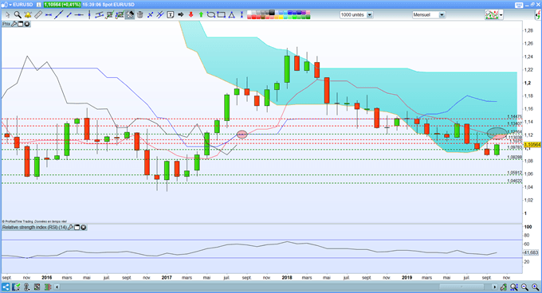Select the ellipse drawing tool

pyautogui.click(x=211, y=15)
